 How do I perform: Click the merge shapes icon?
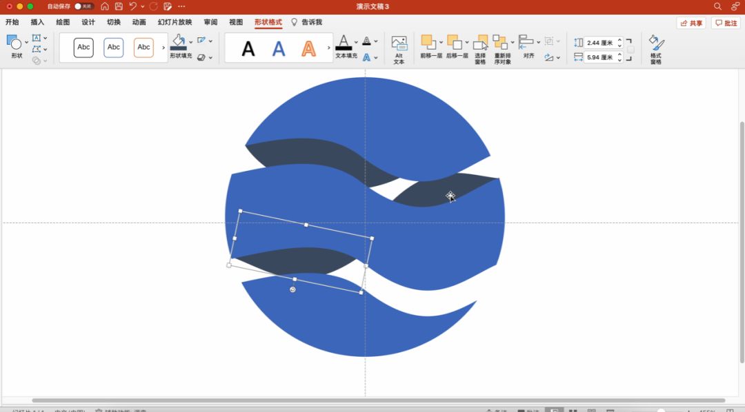37,60
